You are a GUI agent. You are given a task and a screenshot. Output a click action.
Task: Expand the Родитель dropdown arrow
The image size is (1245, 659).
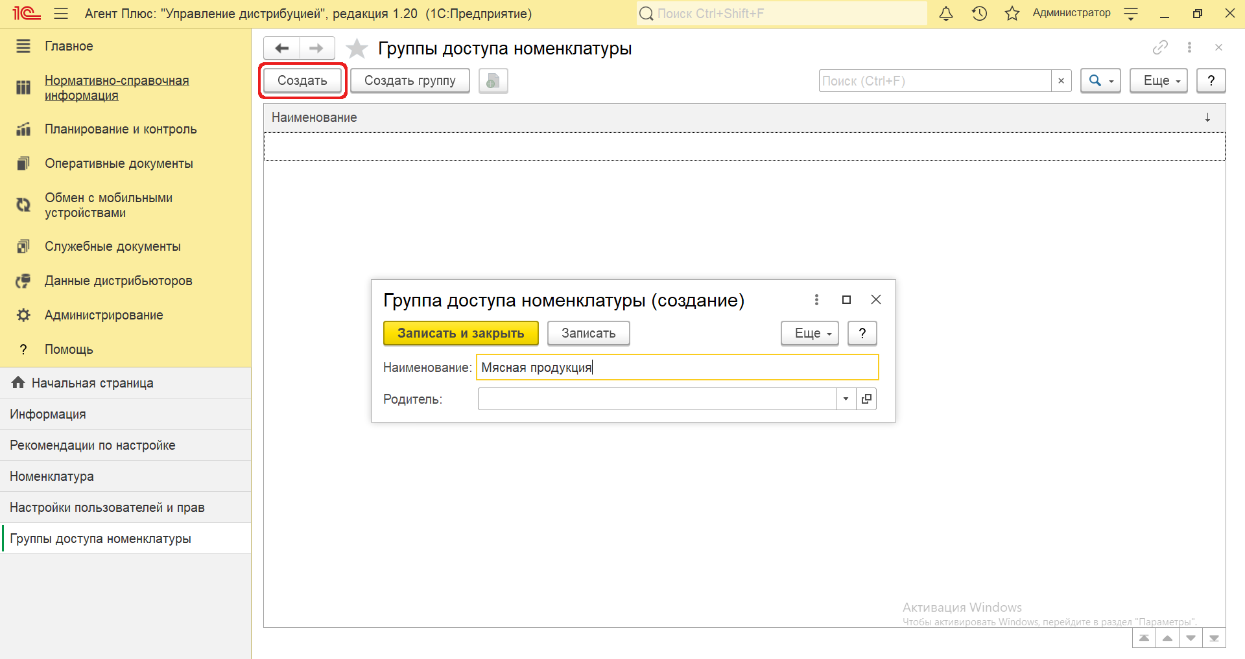pyautogui.click(x=846, y=399)
